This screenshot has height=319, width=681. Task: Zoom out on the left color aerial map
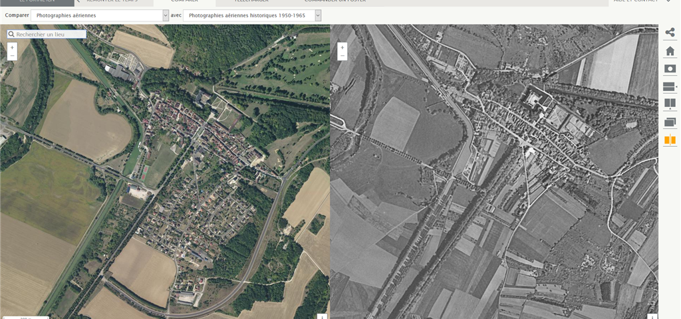tap(12, 56)
